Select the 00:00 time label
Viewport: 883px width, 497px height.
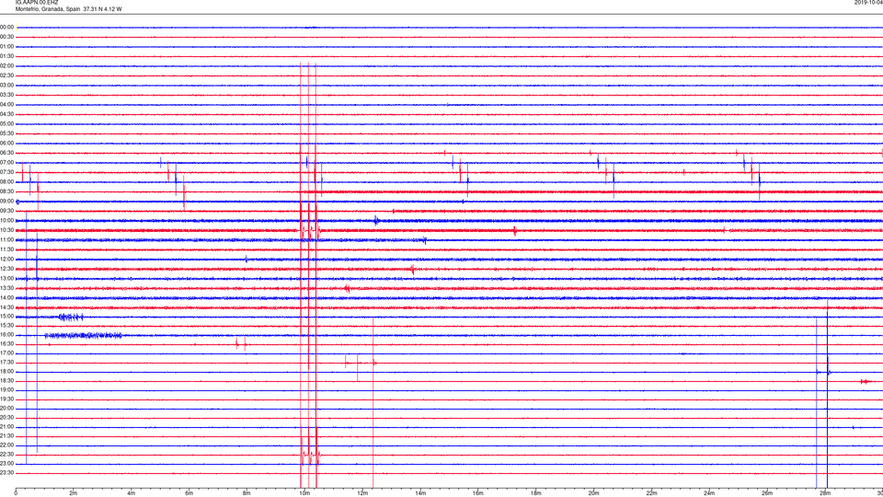pos(6,27)
